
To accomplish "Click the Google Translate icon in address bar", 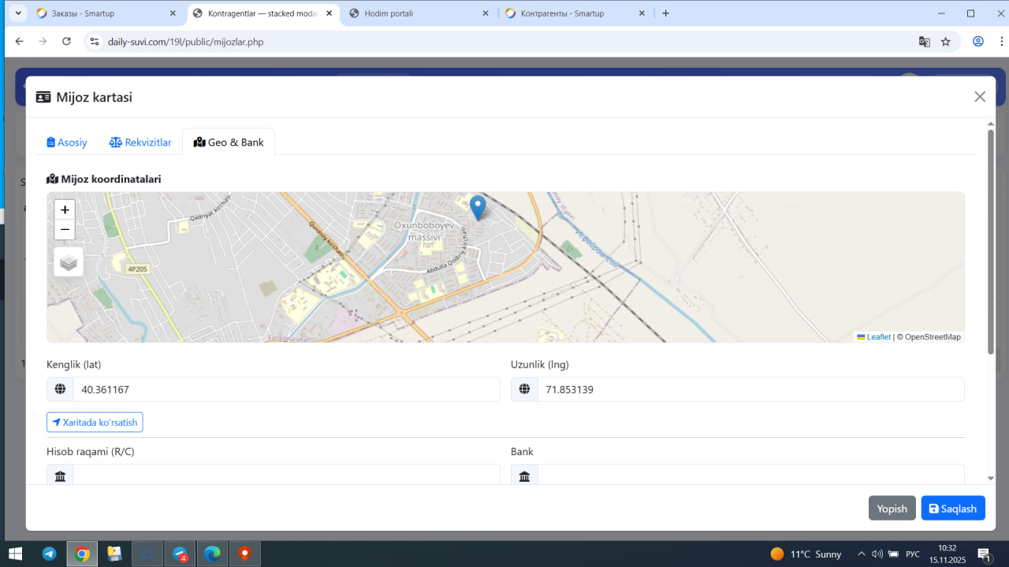I will tap(925, 42).
